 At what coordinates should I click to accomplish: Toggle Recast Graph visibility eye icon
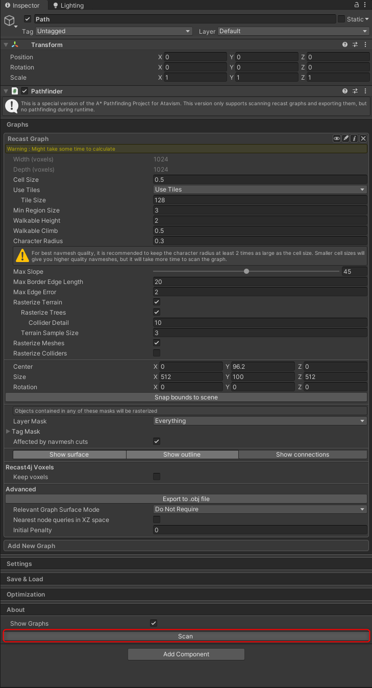point(337,138)
